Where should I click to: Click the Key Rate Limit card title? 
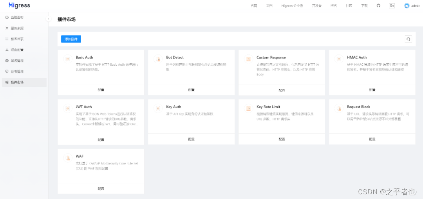(268, 107)
